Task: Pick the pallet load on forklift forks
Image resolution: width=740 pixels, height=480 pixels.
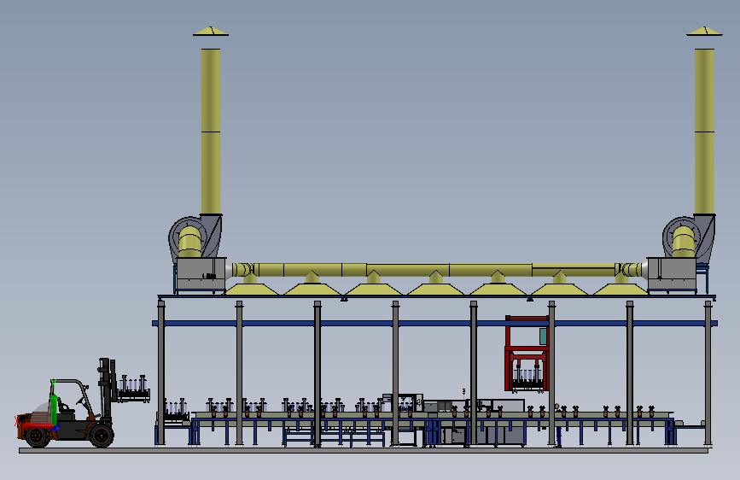Action: tap(134, 389)
